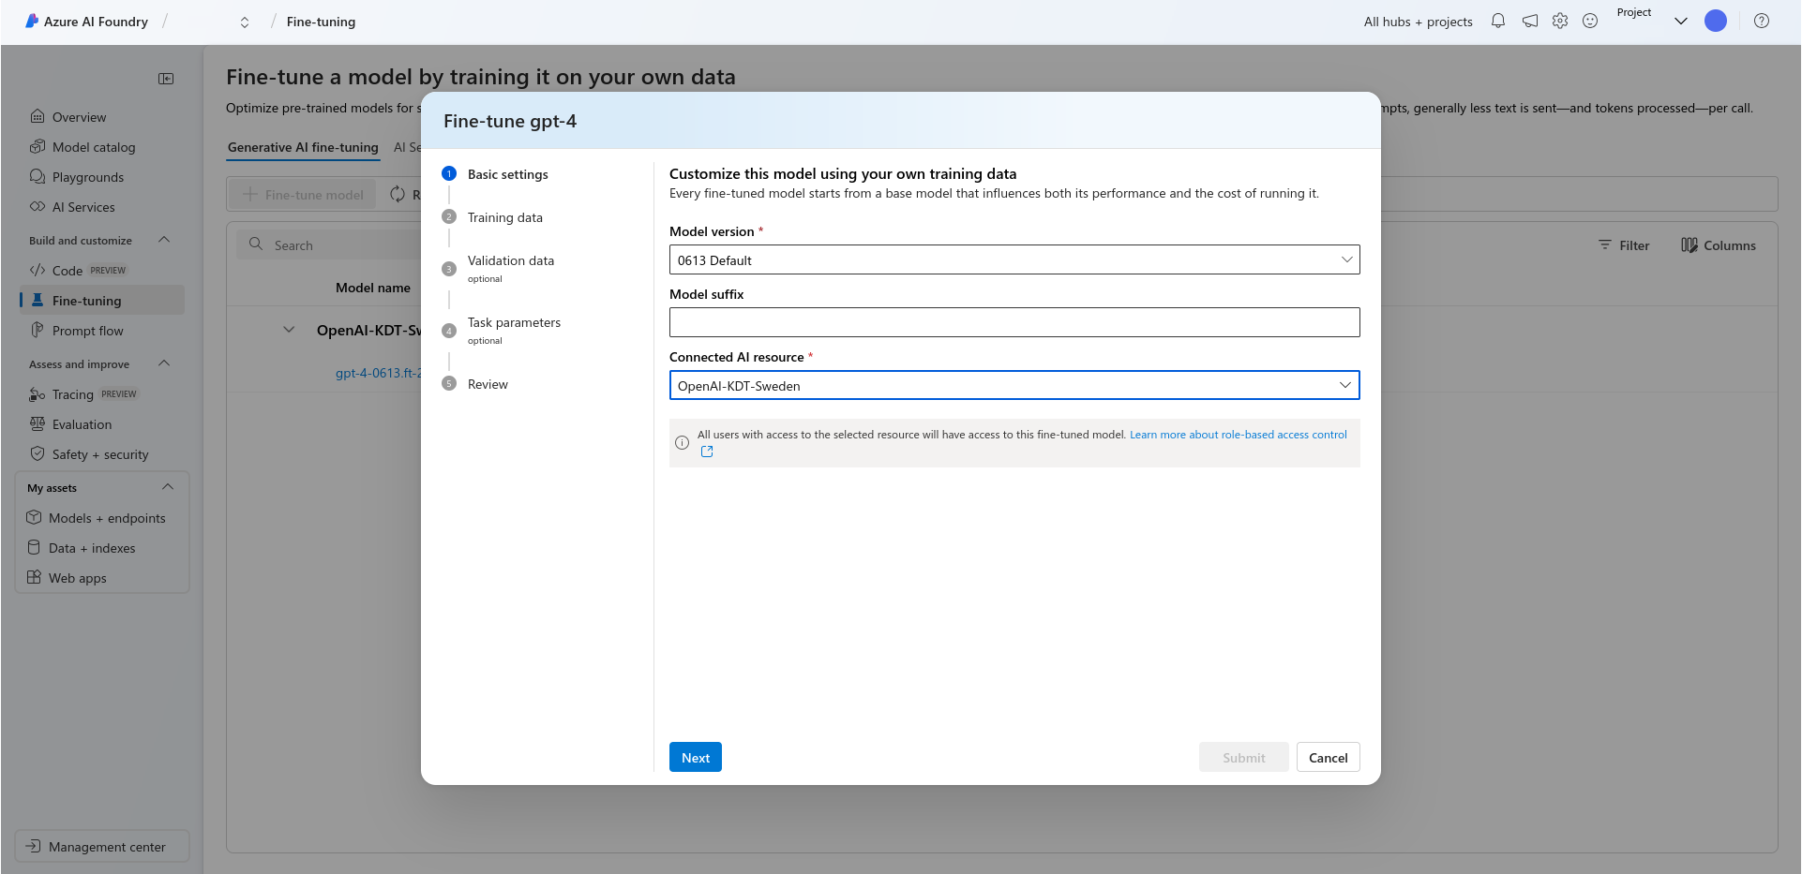Viewport: 1802px width, 874px height.
Task: Click the Safety + security shield icon
Action: click(38, 453)
